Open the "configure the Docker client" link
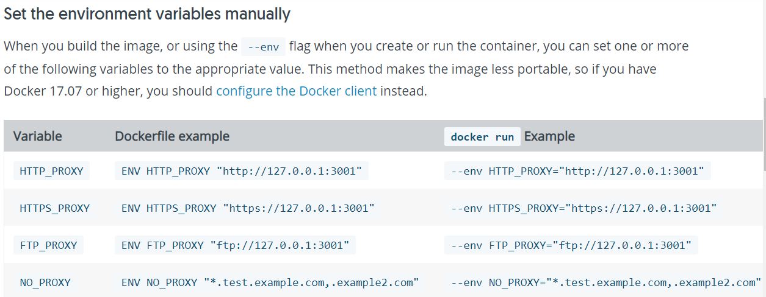 (296, 92)
